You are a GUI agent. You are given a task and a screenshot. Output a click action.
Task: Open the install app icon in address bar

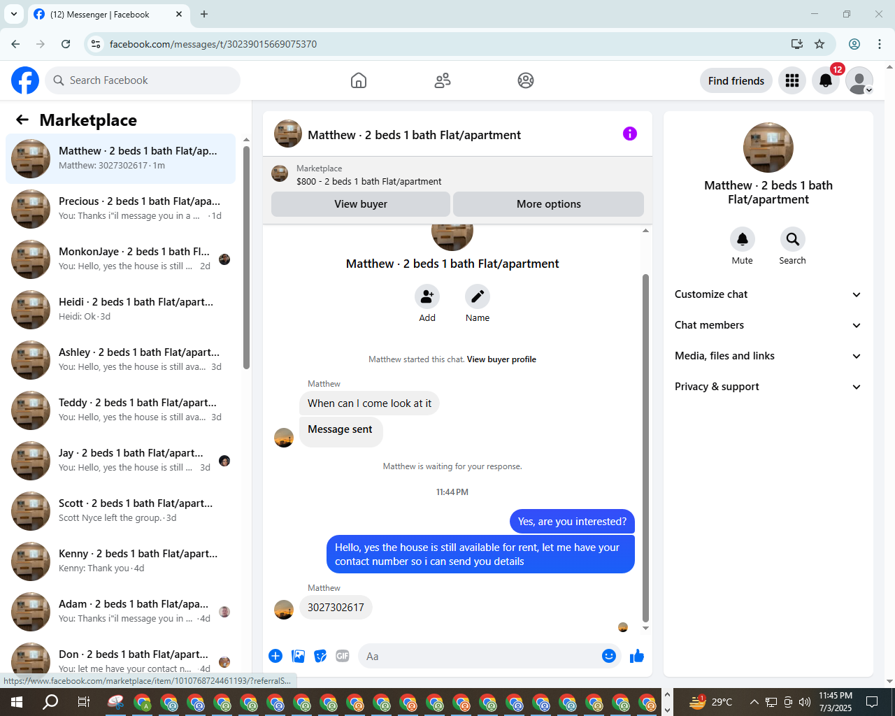point(796,44)
